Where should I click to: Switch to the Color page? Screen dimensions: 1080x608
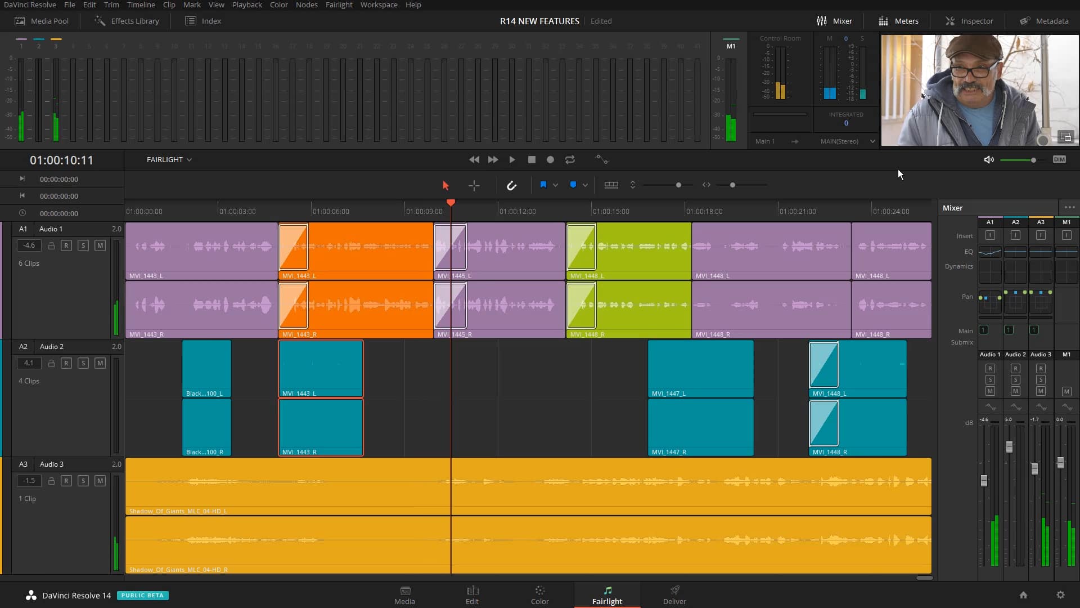pos(539,595)
